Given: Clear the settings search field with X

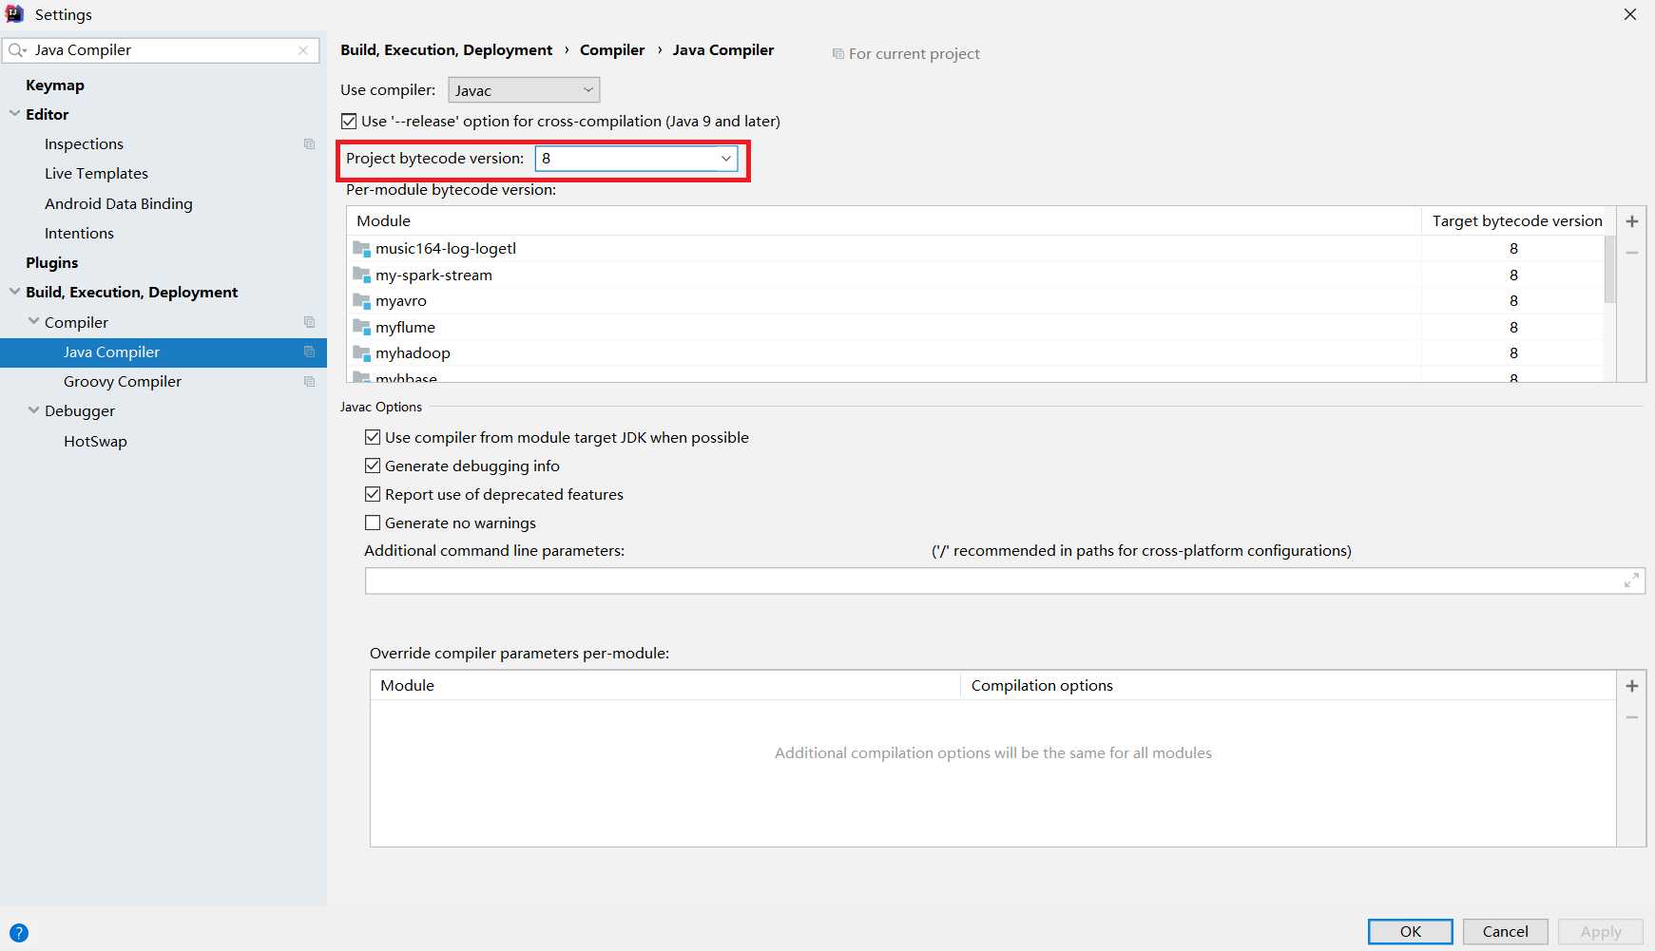Looking at the screenshot, I should (x=303, y=50).
